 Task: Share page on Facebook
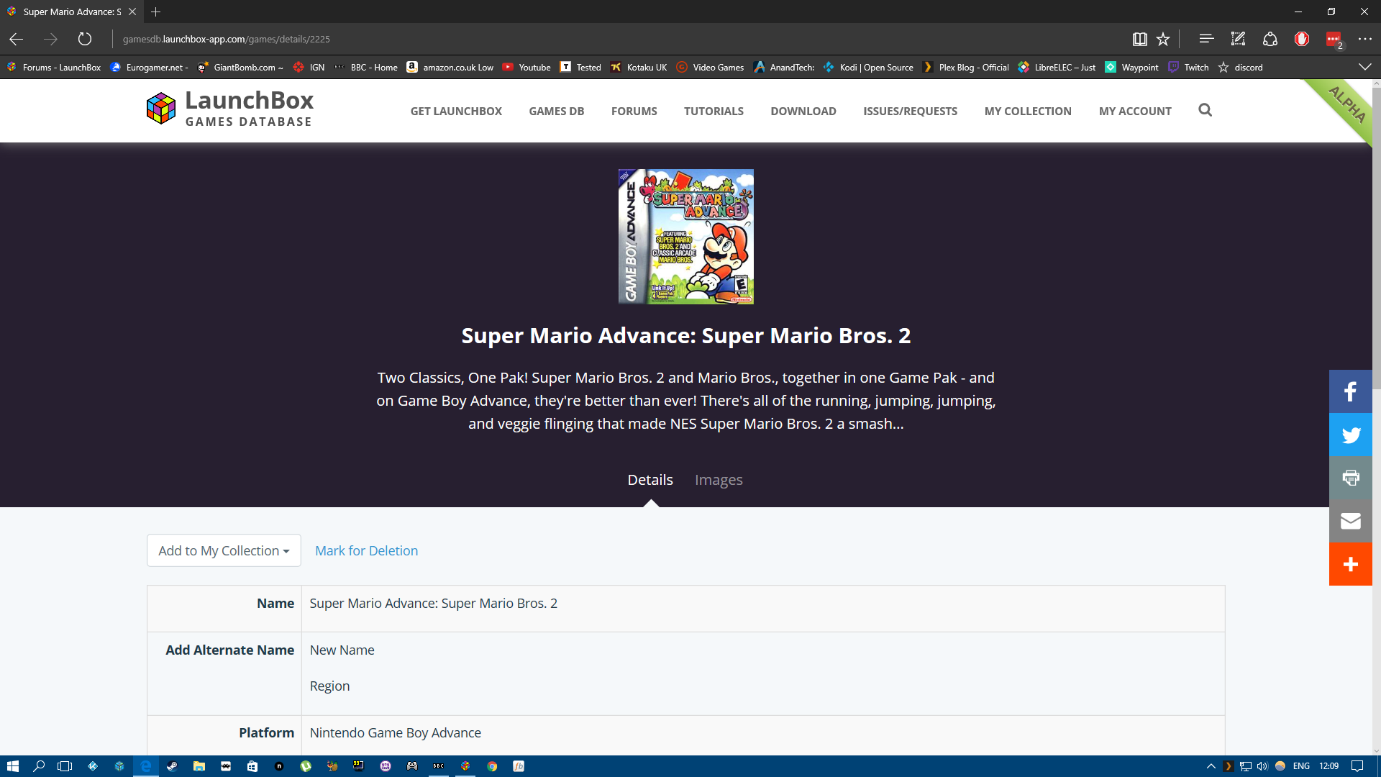(x=1351, y=391)
